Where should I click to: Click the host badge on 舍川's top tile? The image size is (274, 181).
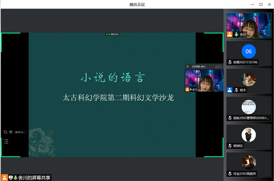tap(230, 34)
